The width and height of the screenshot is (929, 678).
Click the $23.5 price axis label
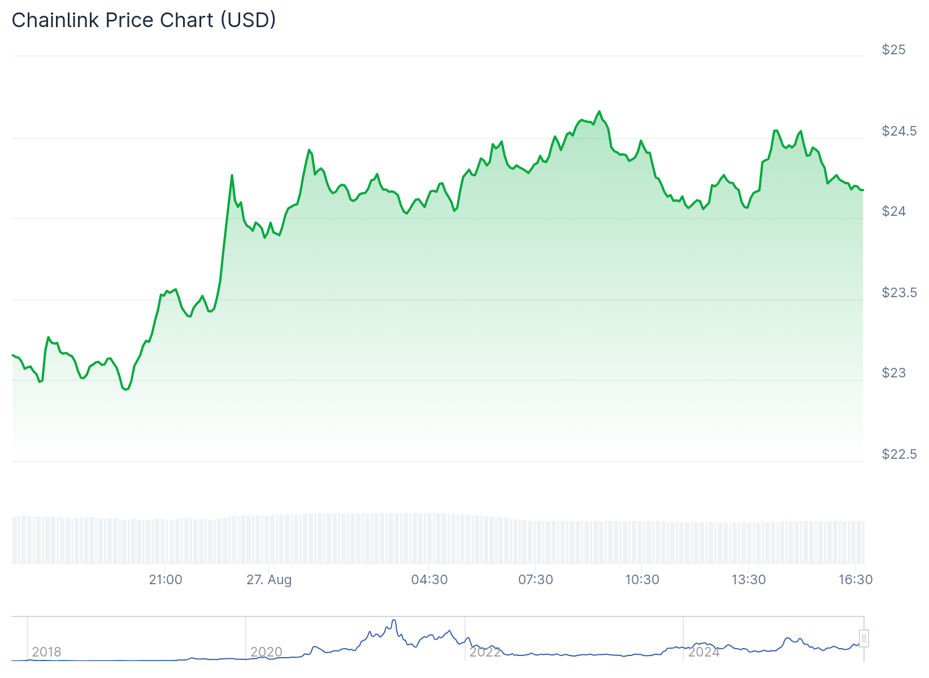coord(899,293)
